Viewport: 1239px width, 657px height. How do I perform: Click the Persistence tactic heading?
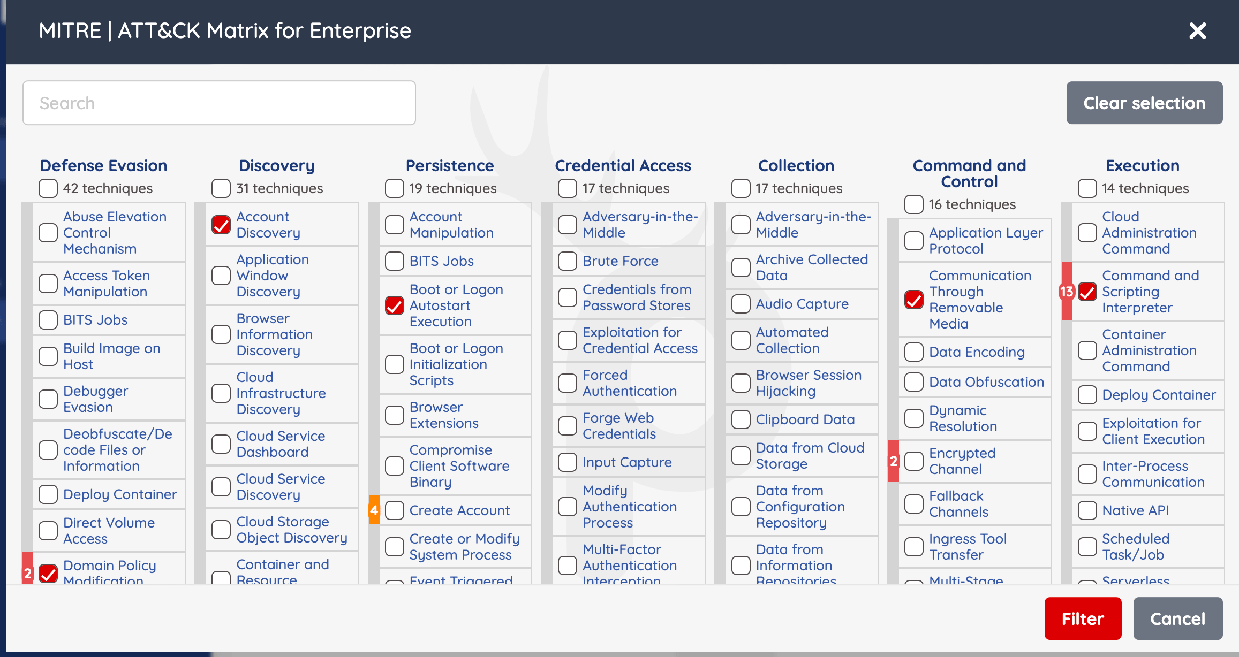pos(449,165)
